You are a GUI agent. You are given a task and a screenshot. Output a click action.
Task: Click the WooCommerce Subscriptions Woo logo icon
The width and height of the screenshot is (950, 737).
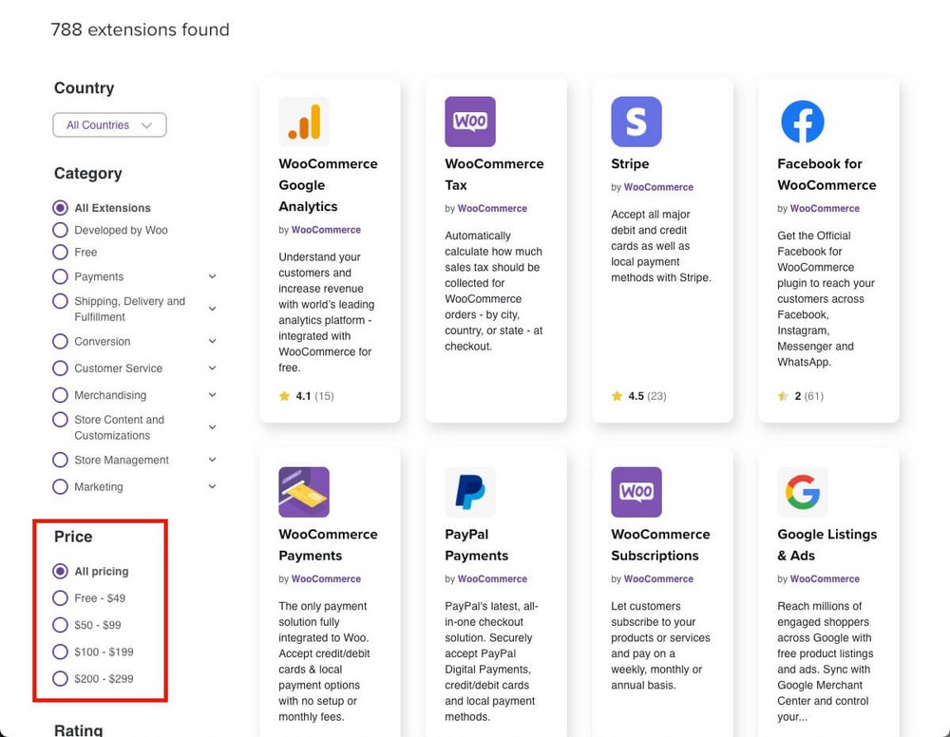point(636,492)
